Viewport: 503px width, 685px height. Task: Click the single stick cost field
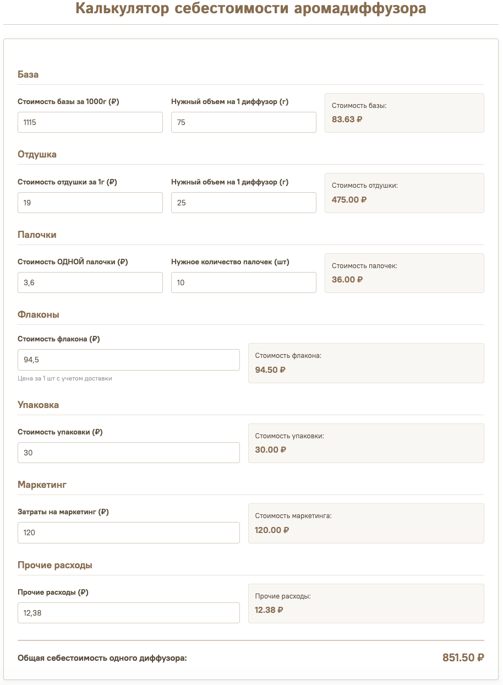coord(90,282)
